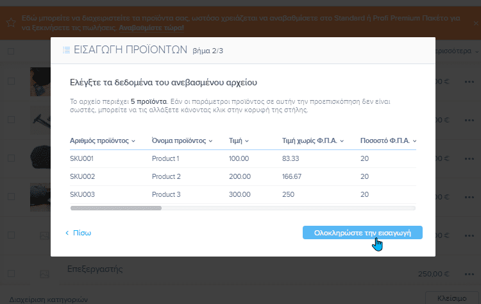Click the list icon beside ΕΙΣΑΓΩΓΗ ΠΡΟΪΟΝΤΩΝ title
Screen dimensions: 481x304
click(x=66, y=50)
